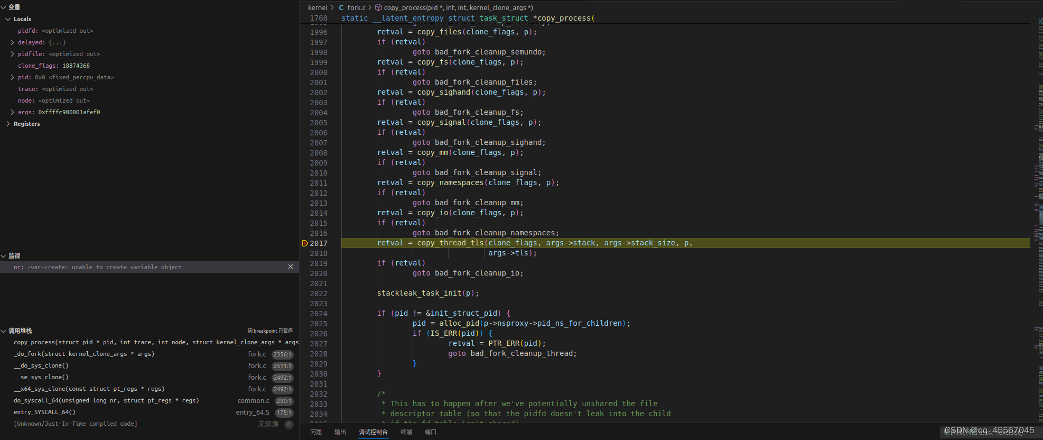Collapse the Locals group
The image size is (1043, 440).
(8, 19)
